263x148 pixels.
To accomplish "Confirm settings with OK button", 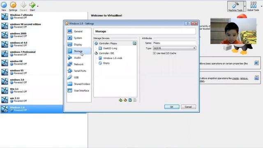I will (172, 107).
